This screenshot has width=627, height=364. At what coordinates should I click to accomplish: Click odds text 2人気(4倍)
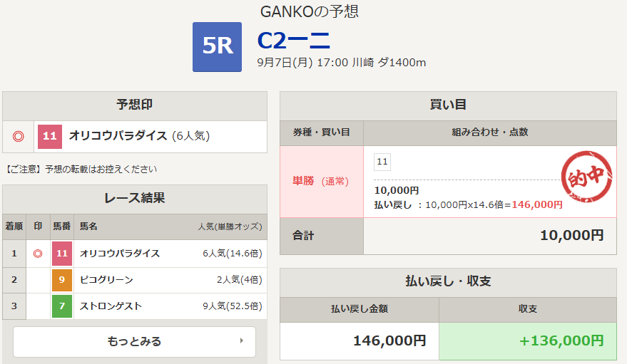click(240, 280)
